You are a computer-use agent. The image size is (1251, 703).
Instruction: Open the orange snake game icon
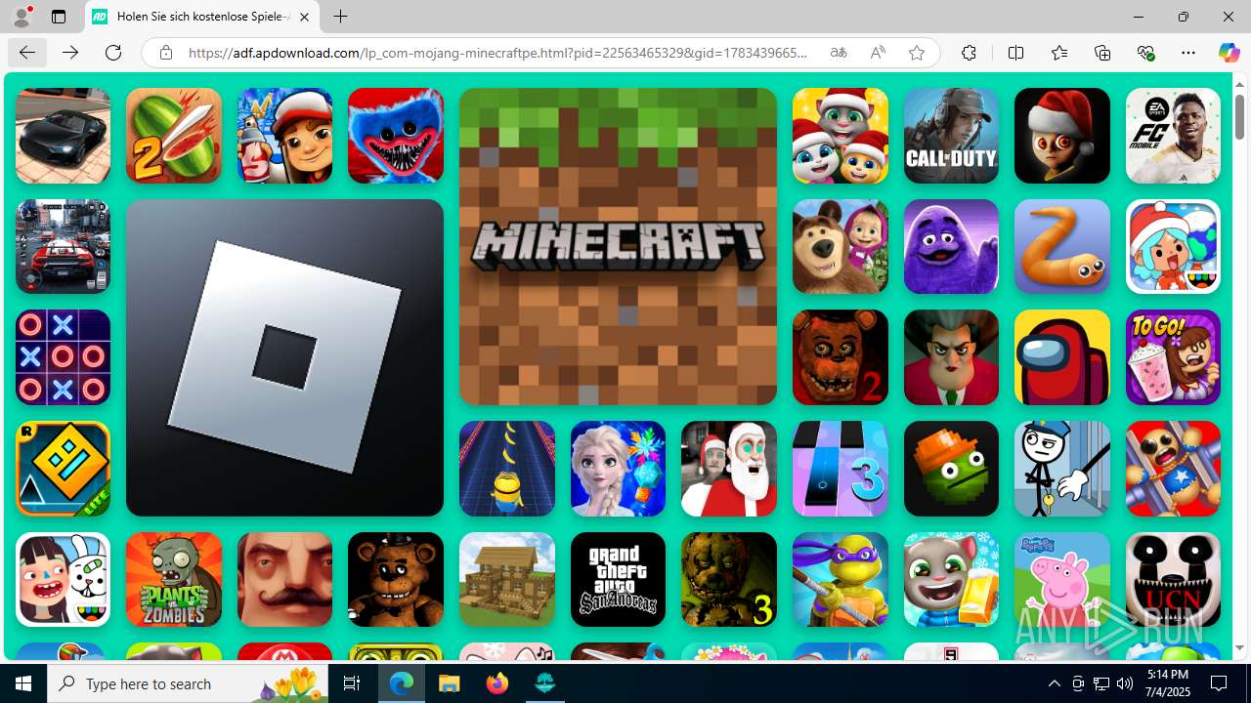[x=1062, y=246]
